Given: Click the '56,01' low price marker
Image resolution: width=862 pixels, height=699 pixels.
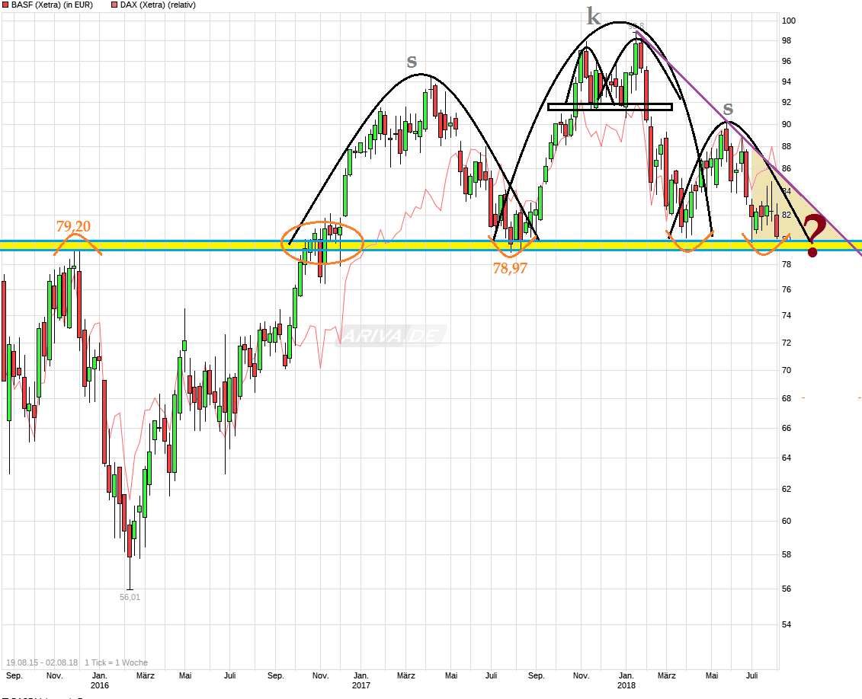Looking at the screenshot, I should pos(130,597).
